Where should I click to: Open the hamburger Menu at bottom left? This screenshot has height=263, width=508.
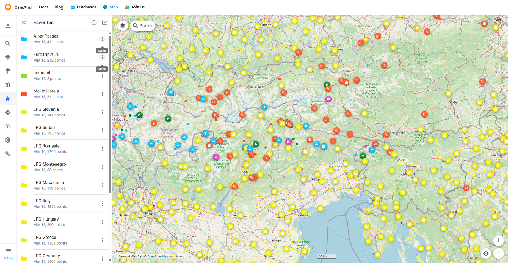[x=8, y=253]
